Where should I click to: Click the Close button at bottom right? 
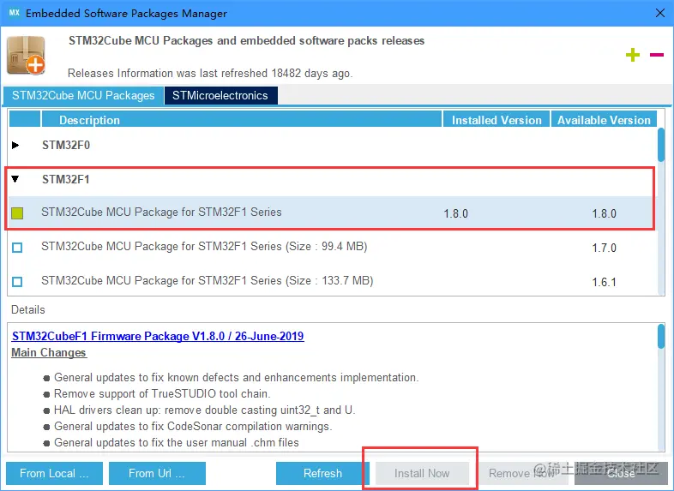pos(621,473)
